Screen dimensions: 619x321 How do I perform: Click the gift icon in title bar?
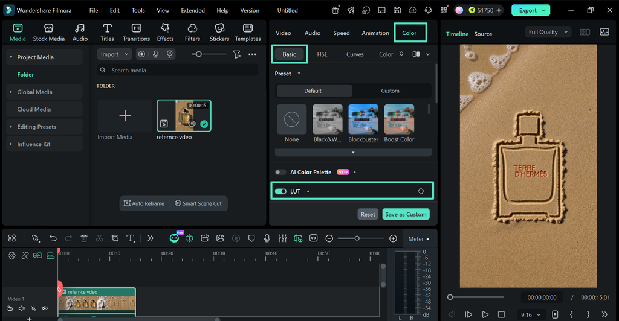pos(335,10)
